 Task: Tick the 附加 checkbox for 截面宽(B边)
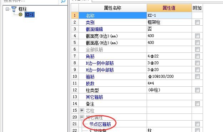tap(197, 36)
